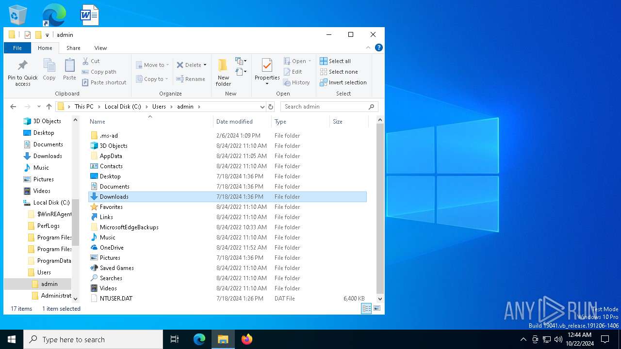The image size is (621, 349).
Task: Switch to the Share tab
Action: click(x=73, y=48)
